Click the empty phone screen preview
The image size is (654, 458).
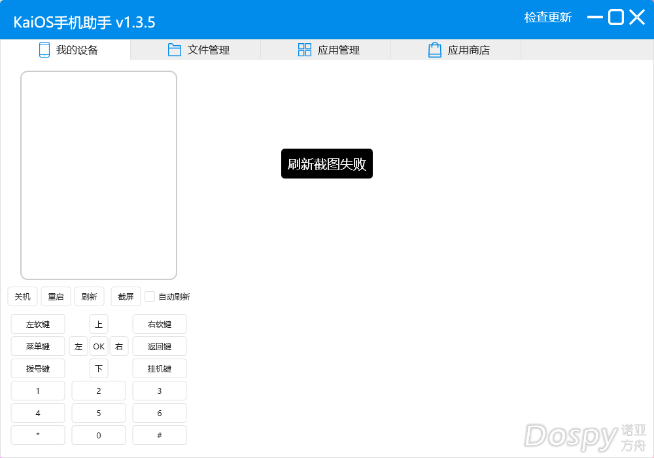tap(99, 175)
